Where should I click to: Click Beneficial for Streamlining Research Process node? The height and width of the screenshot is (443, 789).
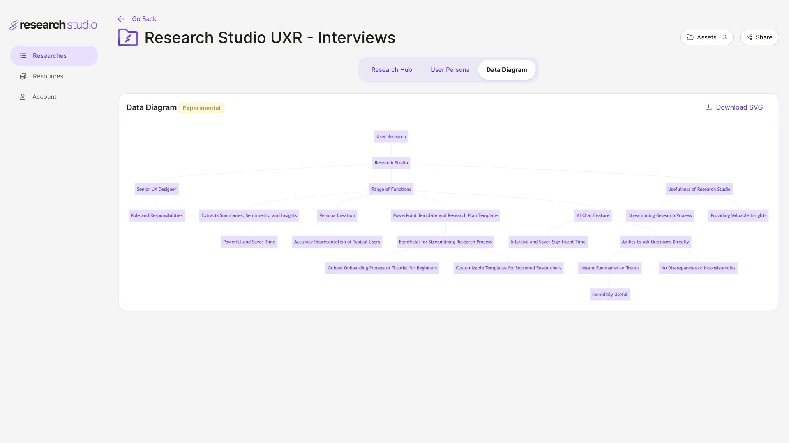(445, 242)
